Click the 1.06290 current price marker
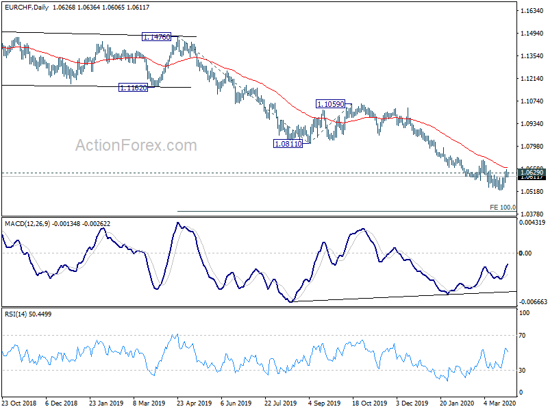548x411 pixels. pos(532,173)
